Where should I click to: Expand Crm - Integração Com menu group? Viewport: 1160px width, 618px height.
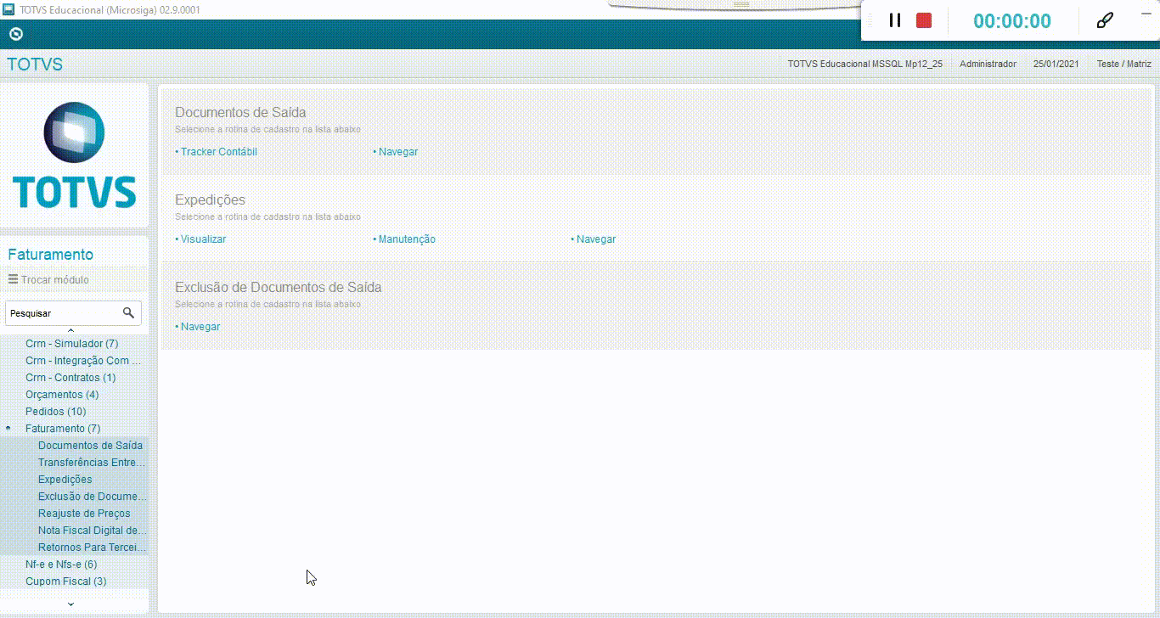pyautogui.click(x=82, y=361)
